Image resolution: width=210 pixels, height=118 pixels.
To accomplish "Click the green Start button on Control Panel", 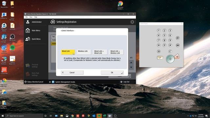I will click(170, 59).
